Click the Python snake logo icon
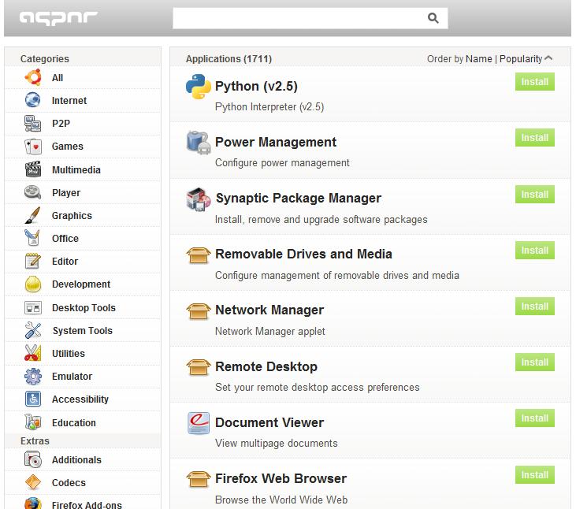 [199, 87]
